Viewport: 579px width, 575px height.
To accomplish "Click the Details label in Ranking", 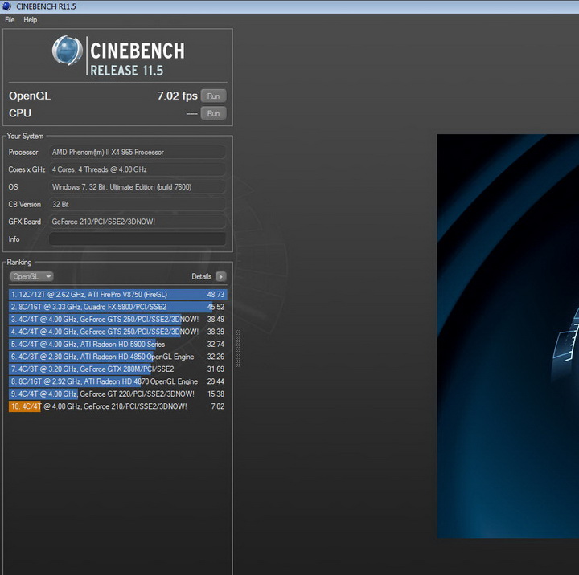I will tap(201, 276).
